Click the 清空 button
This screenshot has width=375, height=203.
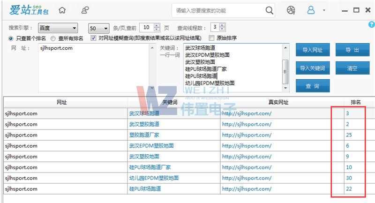click(x=352, y=68)
